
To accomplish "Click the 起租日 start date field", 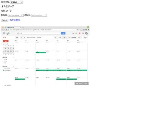I will 16,15.
